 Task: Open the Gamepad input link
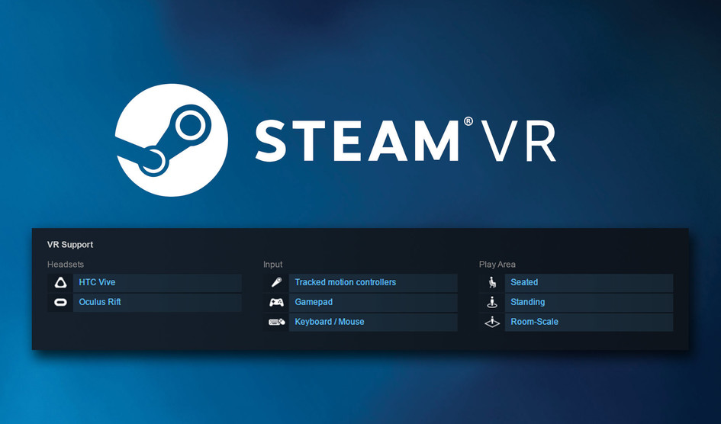(x=373, y=302)
